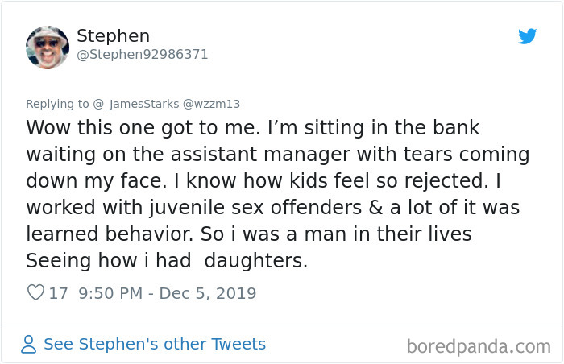Like the tweet with the heart icon
This screenshot has height=364, width=564.
pos(35,293)
